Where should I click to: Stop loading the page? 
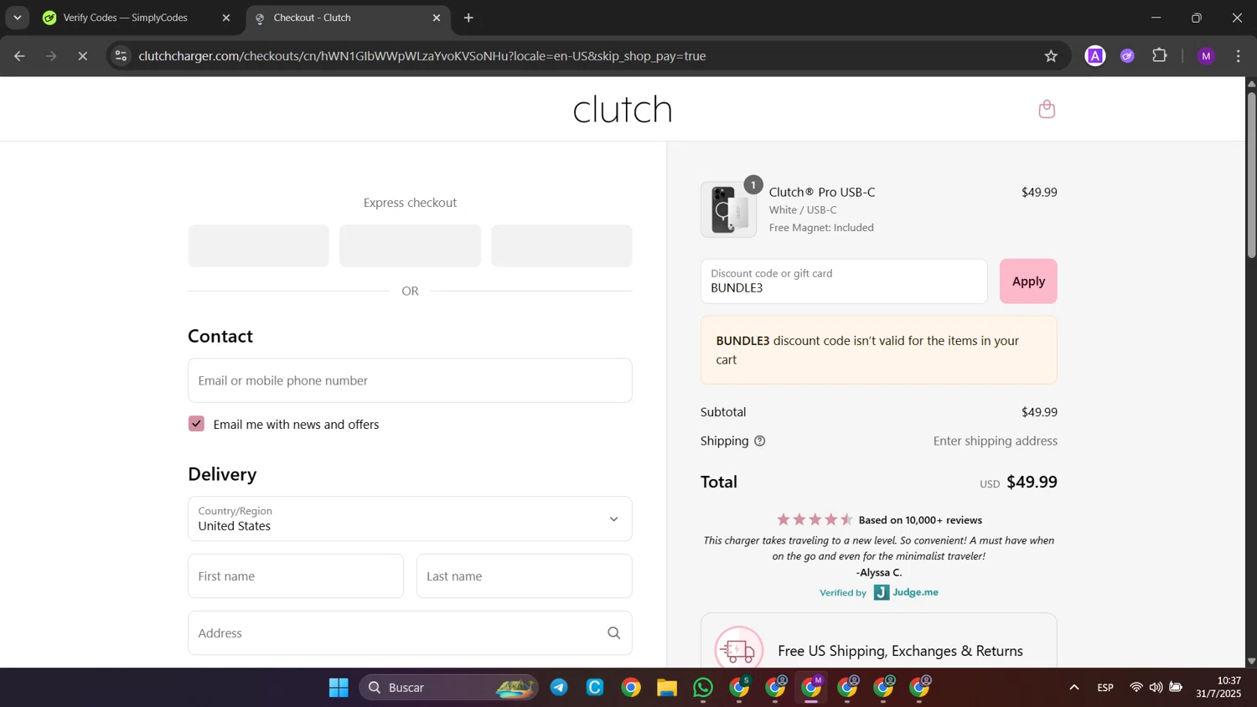pos(82,56)
